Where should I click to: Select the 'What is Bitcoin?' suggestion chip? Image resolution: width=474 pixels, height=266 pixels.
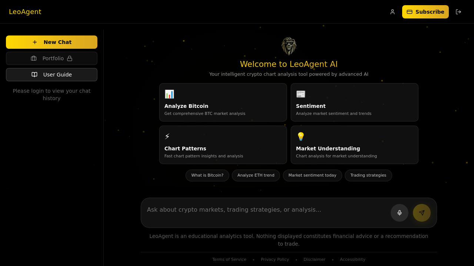click(x=207, y=175)
